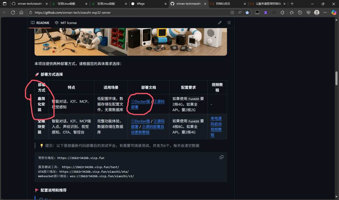Open the README outline list icon
This screenshot has width=339, height=200.
click(x=229, y=23)
